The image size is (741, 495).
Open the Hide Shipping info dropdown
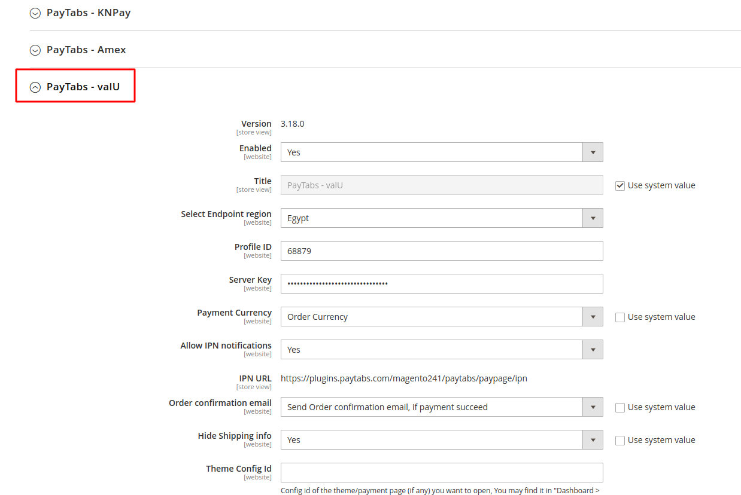[x=442, y=440]
